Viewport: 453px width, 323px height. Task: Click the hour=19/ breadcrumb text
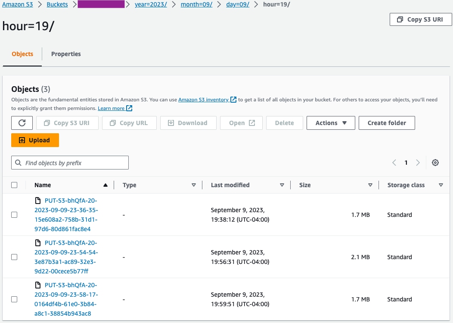[276, 5]
